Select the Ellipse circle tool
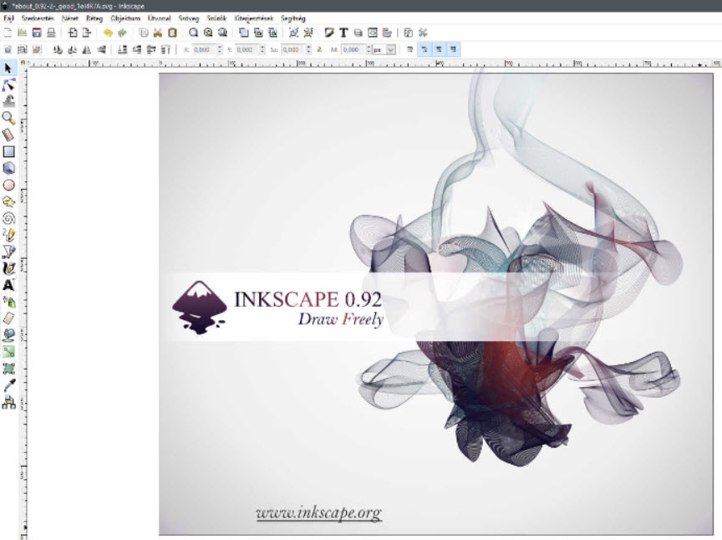Image resolution: width=722 pixels, height=540 pixels. pos(8,185)
